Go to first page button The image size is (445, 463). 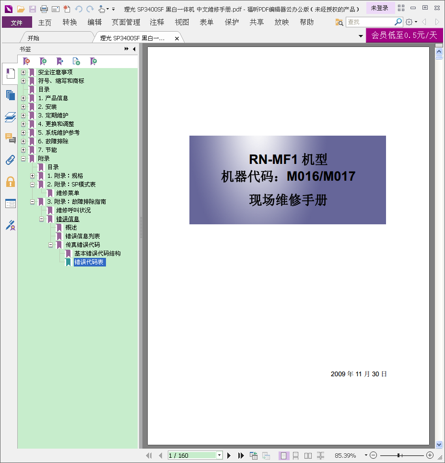pos(149,455)
